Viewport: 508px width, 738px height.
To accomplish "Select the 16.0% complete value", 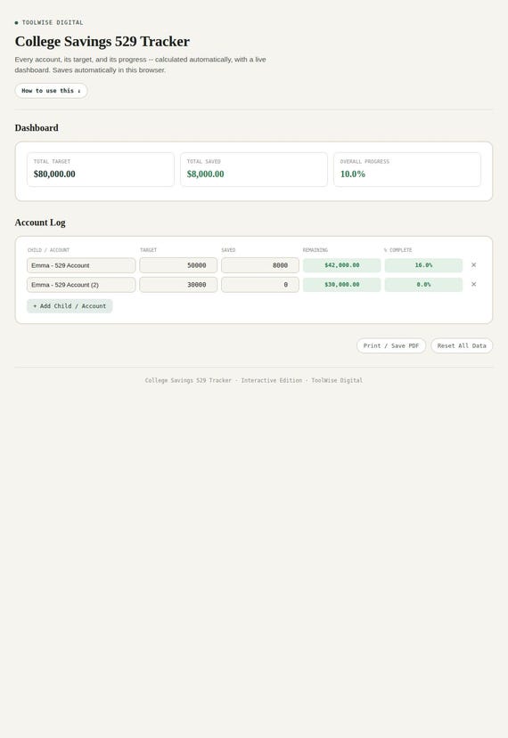I will [423, 265].
